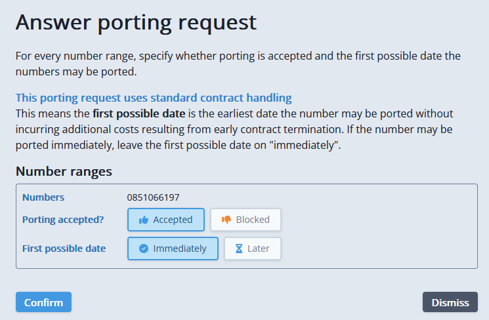Click the Porting accepted? label
The width and height of the screenshot is (489, 320).
click(x=63, y=220)
